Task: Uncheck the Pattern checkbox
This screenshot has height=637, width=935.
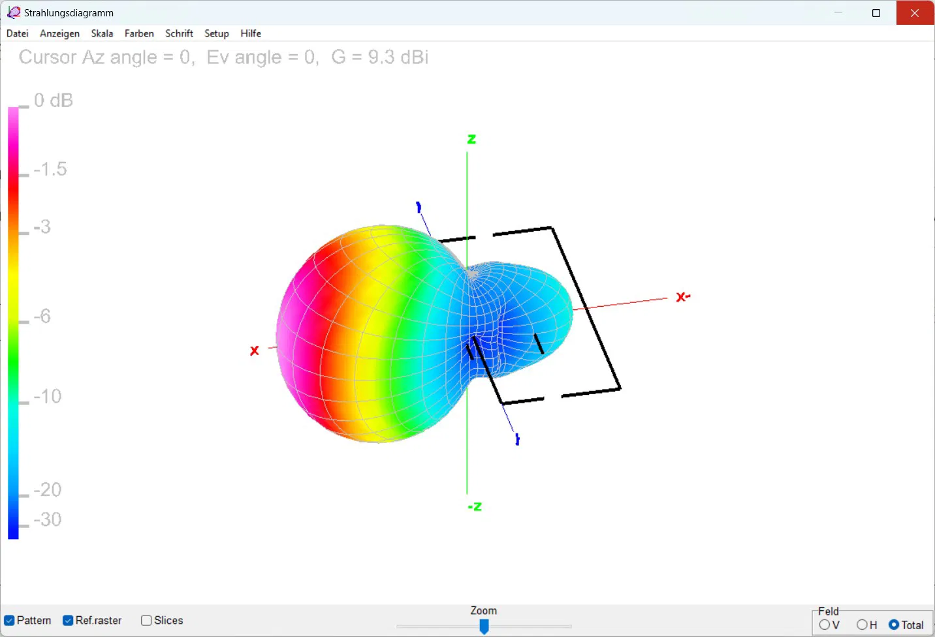Action: point(10,621)
